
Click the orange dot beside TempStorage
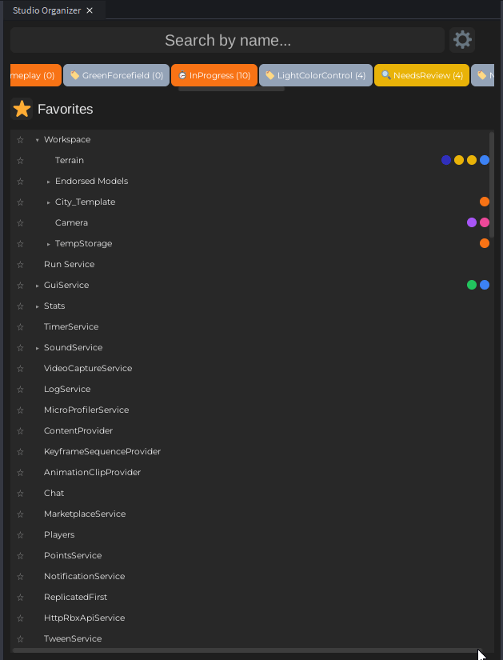pyautogui.click(x=485, y=243)
